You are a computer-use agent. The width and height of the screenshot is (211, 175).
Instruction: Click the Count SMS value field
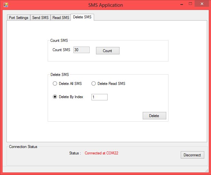pyautogui.click(x=82, y=50)
